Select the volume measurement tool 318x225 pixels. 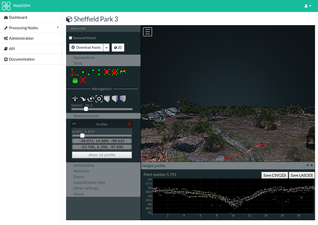115,72
